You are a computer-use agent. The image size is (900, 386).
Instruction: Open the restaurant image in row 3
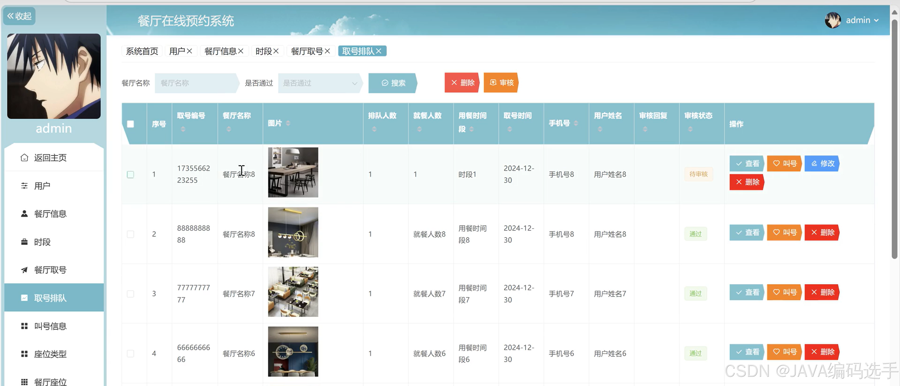[x=293, y=292]
